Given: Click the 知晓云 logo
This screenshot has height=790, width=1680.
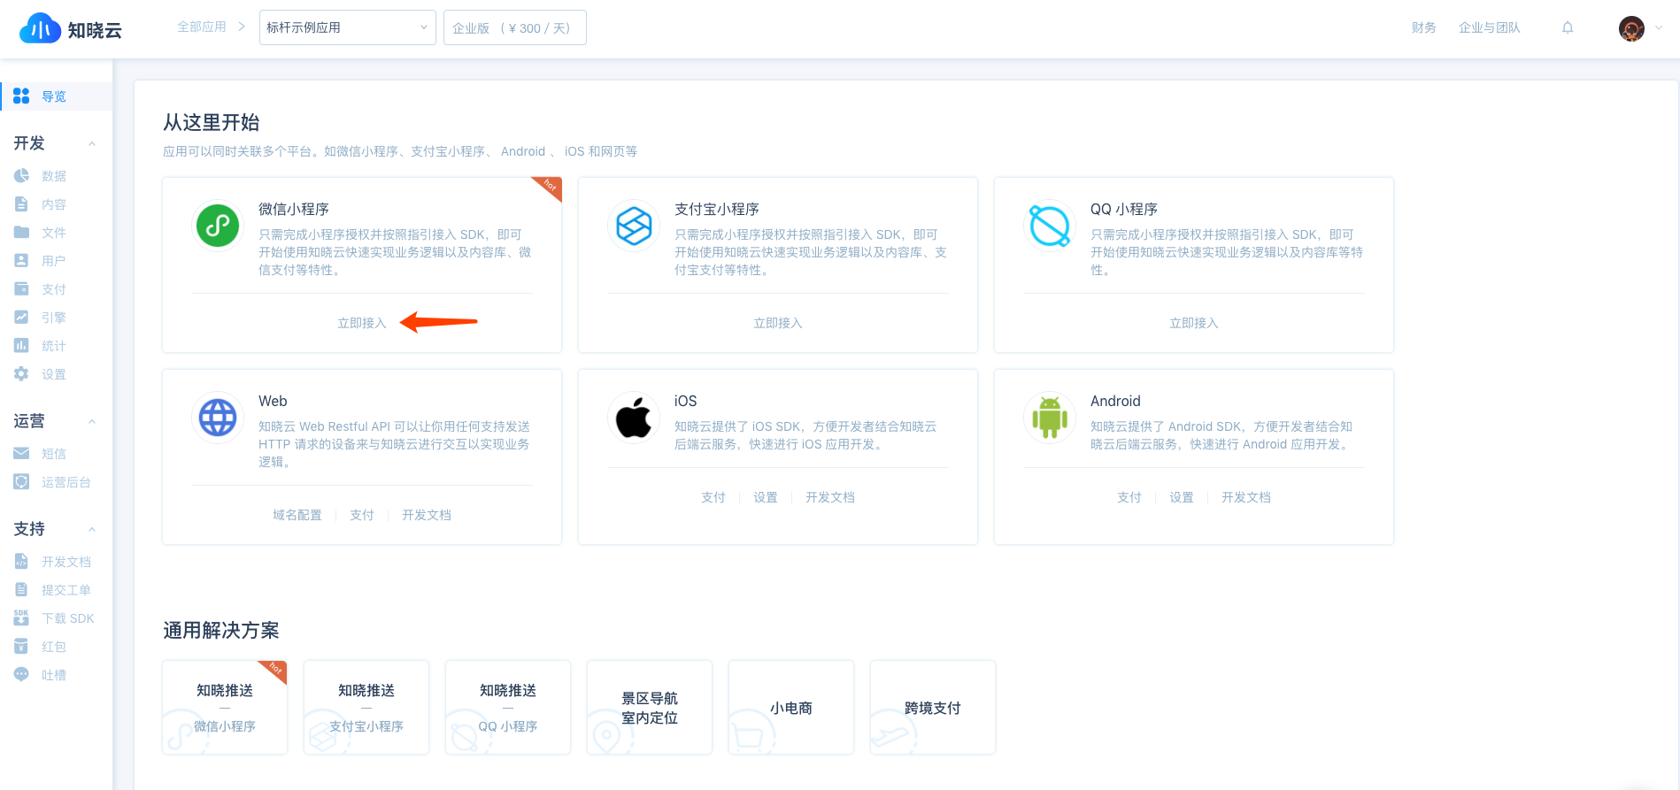Looking at the screenshot, I should (x=71, y=28).
